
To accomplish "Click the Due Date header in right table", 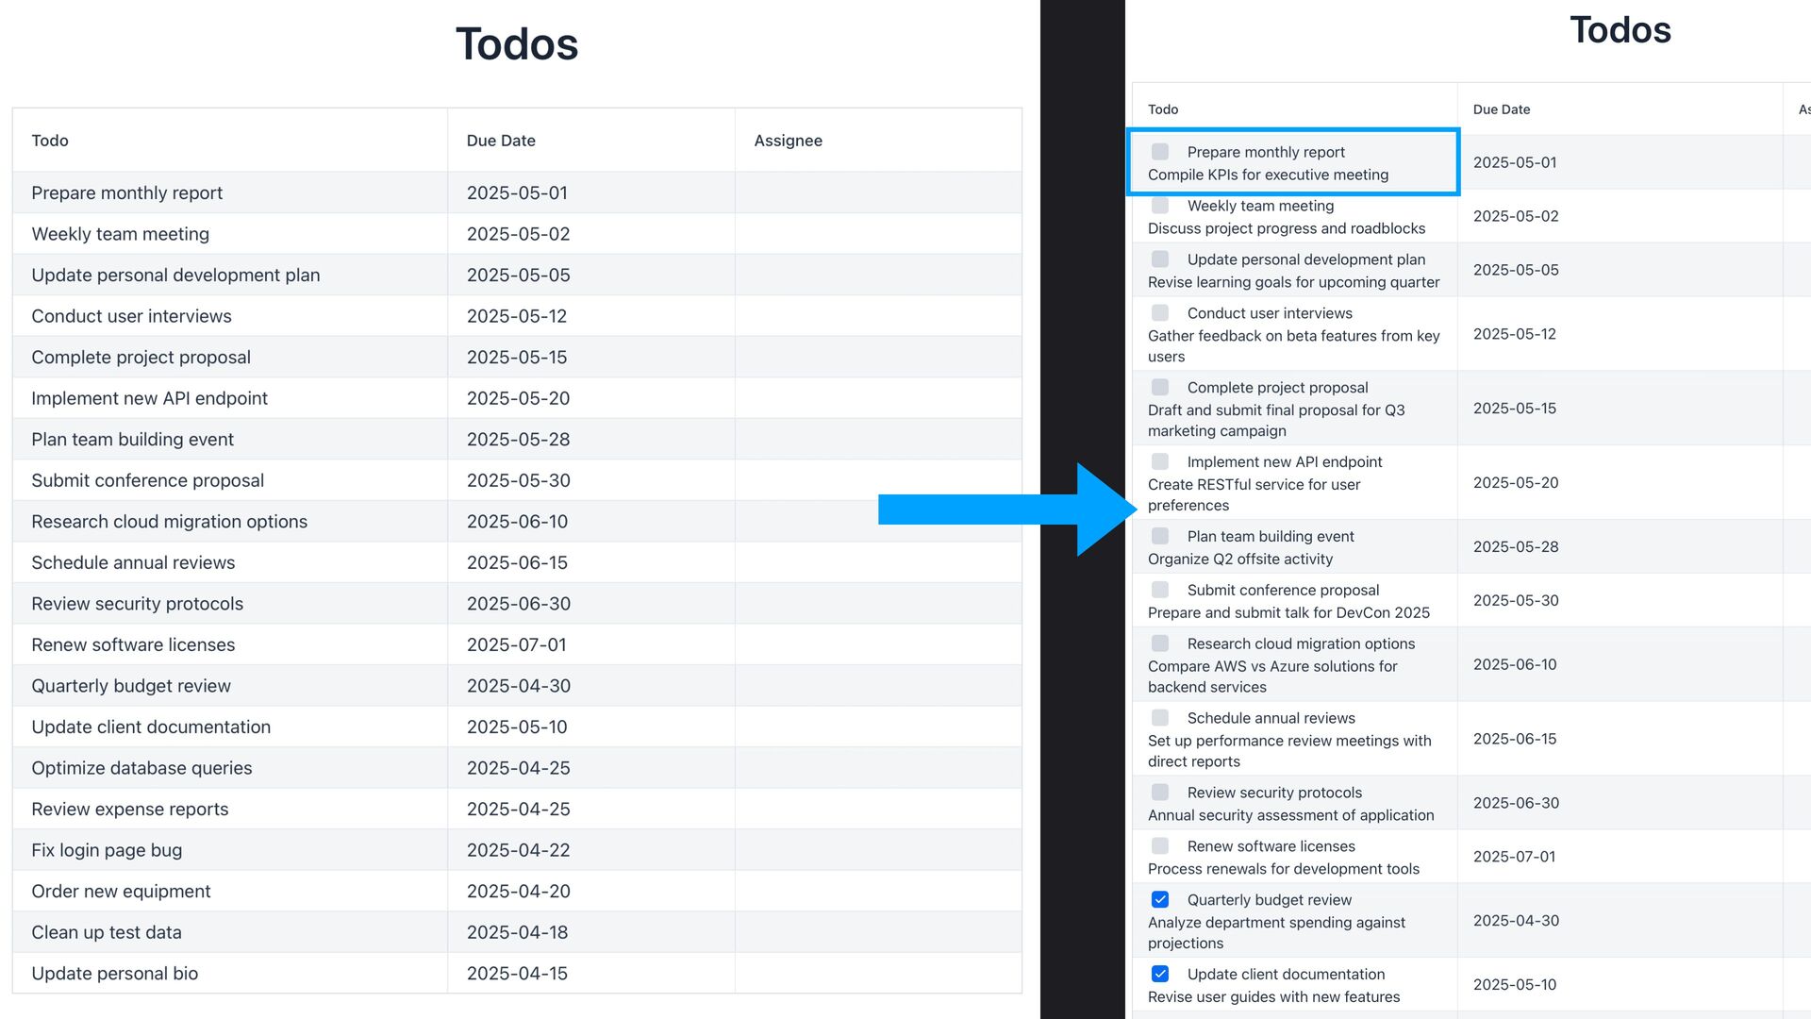I will pyautogui.click(x=1502, y=109).
